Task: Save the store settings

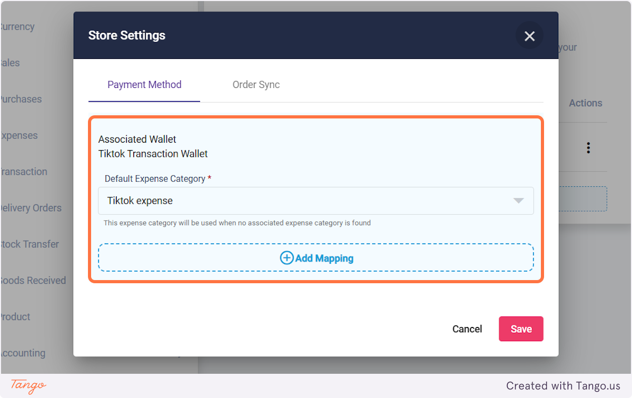Action: pyautogui.click(x=521, y=329)
